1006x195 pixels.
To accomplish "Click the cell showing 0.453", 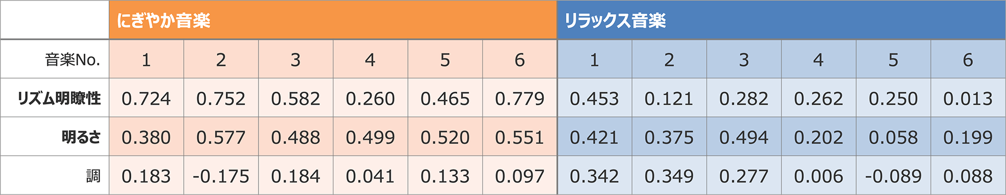I will [x=595, y=98].
